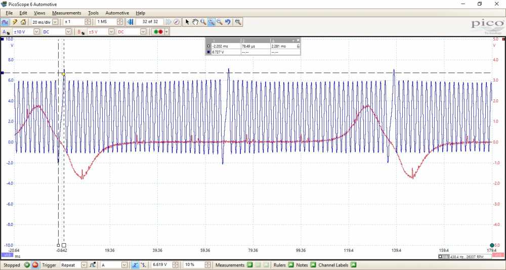Minimize the ruler legend box
The image size is (506, 270).
[293, 41]
